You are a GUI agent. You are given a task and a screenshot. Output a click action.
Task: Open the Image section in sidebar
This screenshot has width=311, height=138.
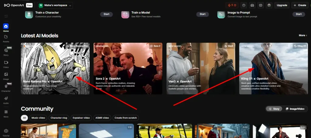pyautogui.click(x=6, y=76)
